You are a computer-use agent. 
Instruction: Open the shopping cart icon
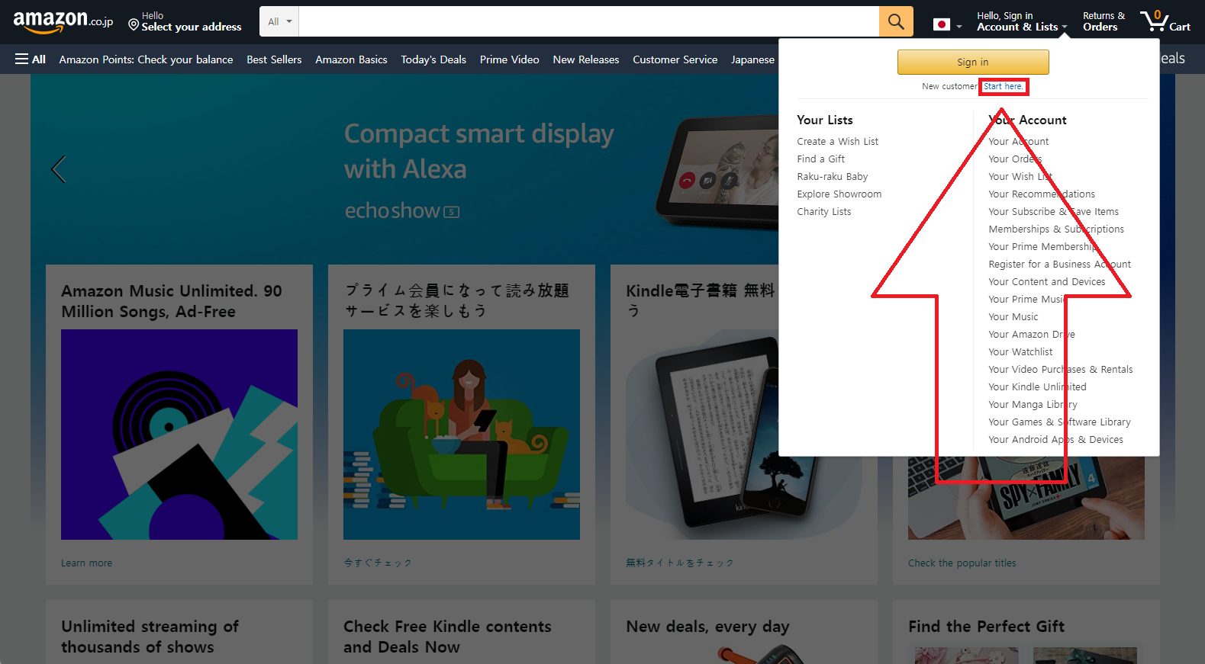point(1165,21)
